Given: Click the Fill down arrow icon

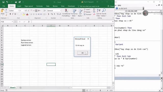Looking at the screenshot, I should (94, 12).
